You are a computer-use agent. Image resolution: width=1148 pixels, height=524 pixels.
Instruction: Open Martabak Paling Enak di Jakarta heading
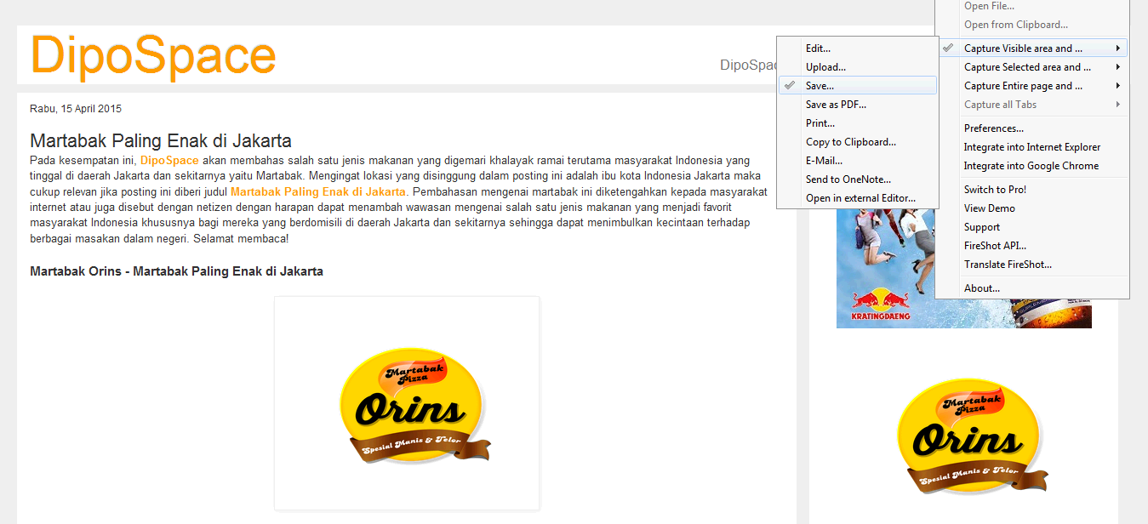coord(161,140)
